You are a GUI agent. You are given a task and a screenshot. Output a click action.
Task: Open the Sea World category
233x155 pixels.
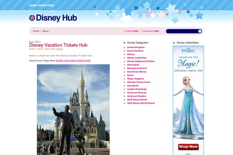coord(133,86)
